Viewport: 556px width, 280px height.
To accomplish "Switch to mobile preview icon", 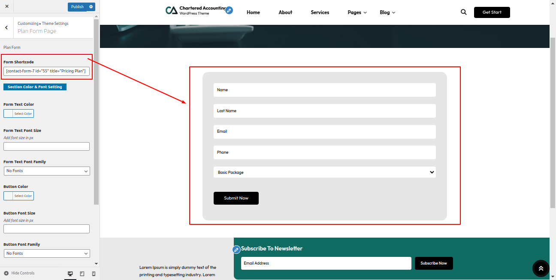I will pos(94,274).
